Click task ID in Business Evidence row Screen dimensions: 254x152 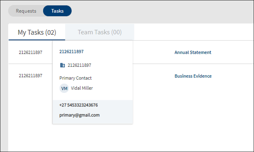pyautogui.click(x=30, y=75)
